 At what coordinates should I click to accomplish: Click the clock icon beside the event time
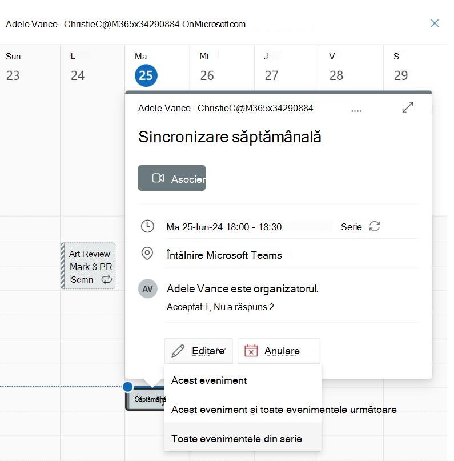[x=147, y=226]
